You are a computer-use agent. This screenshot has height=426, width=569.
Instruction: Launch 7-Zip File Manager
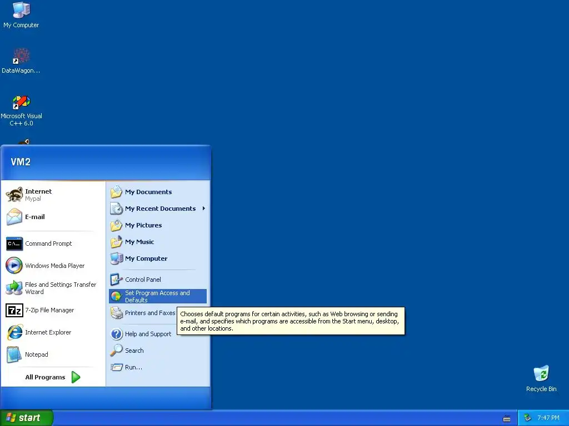53,310
